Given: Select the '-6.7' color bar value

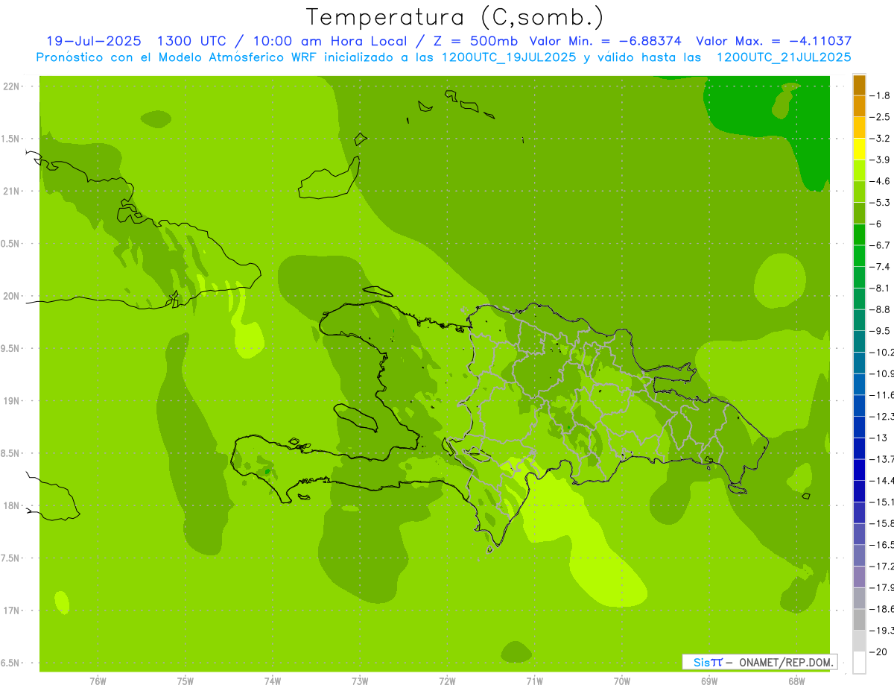Looking at the screenshot, I should click(881, 245).
